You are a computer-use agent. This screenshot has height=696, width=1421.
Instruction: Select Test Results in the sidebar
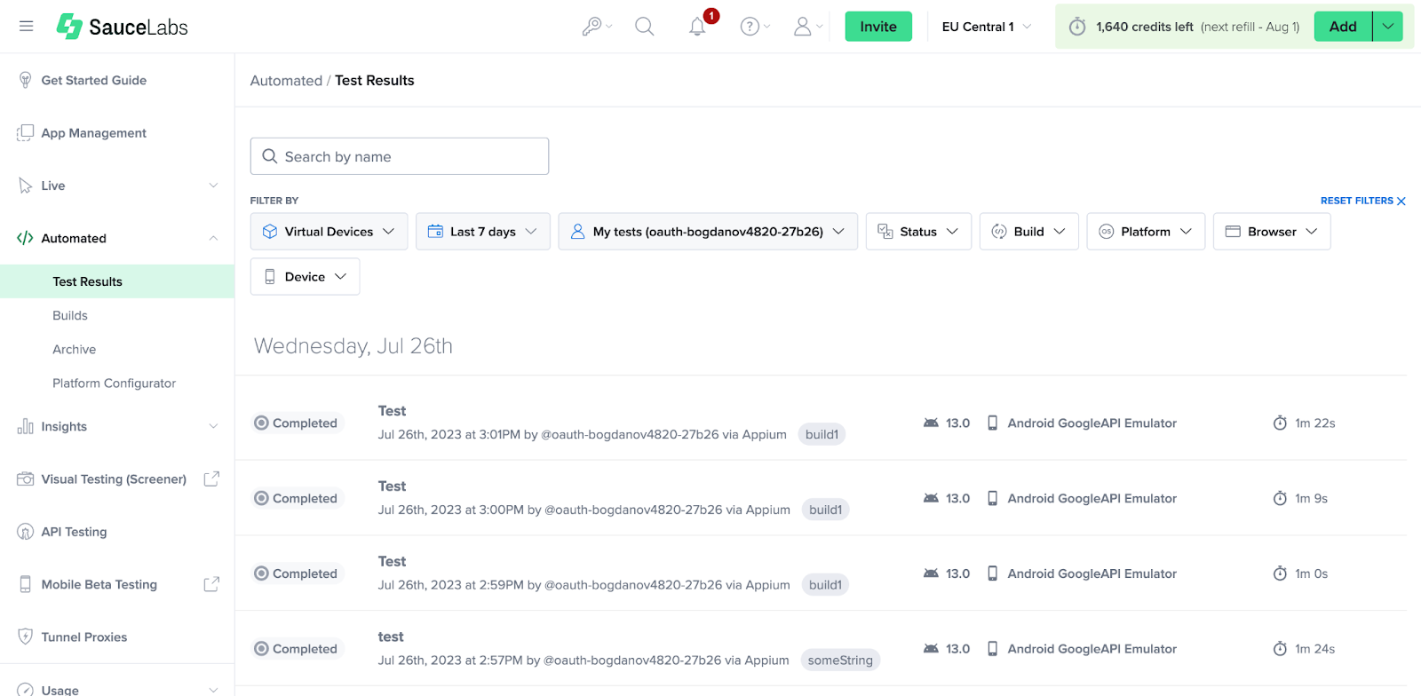[x=117, y=281]
